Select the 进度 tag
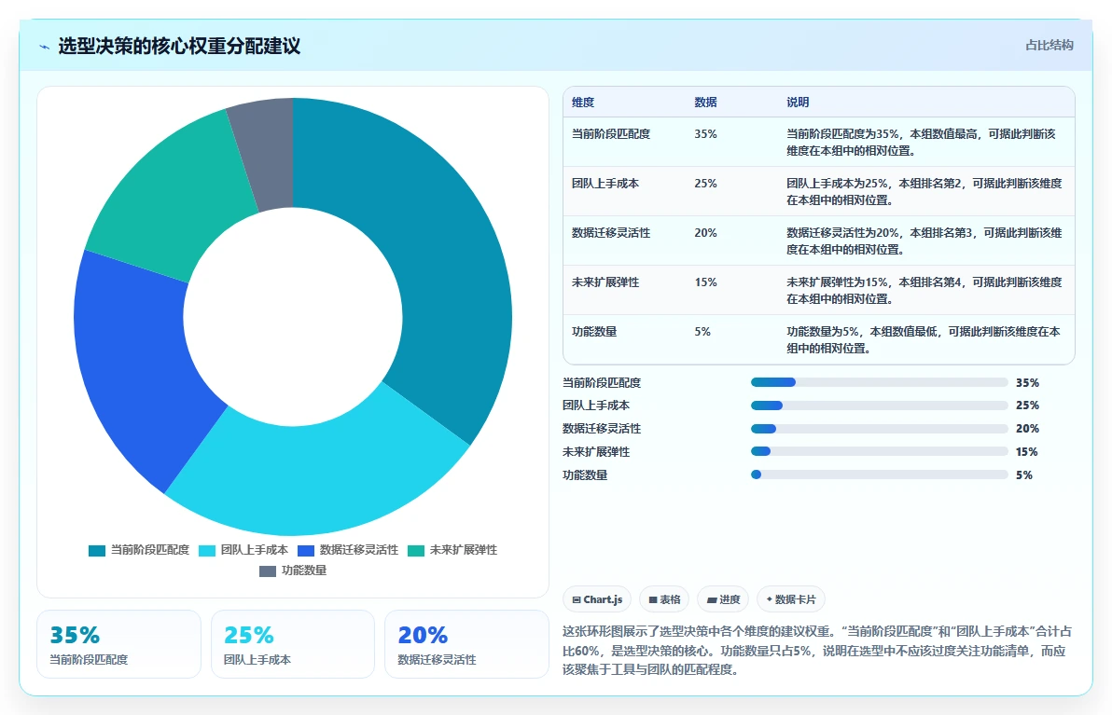The image size is (1112, 715). [x=723, y=599]
